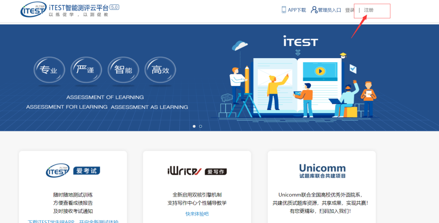Open the 注册 register link
The image size is (439, 223).
coord(369,10)
